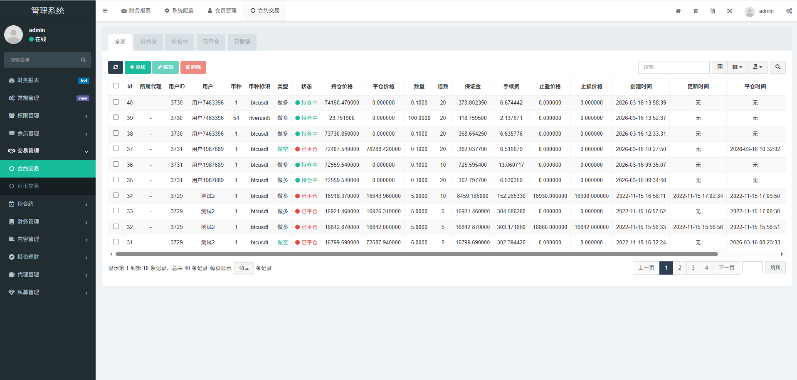Toggle the table card view icon
The width and height of the screenshot is (797, 380).
(720, 67)
